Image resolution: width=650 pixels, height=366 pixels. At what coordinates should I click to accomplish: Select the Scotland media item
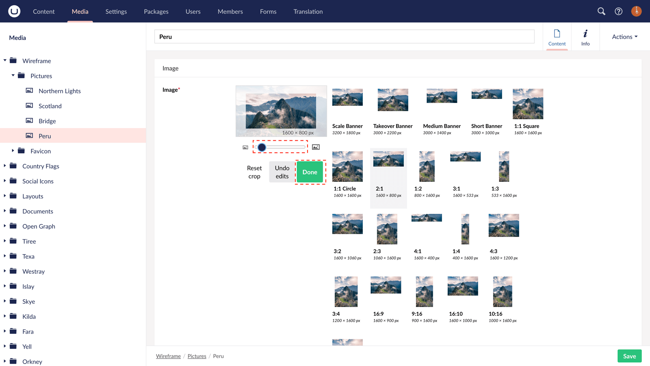[50, 106]
